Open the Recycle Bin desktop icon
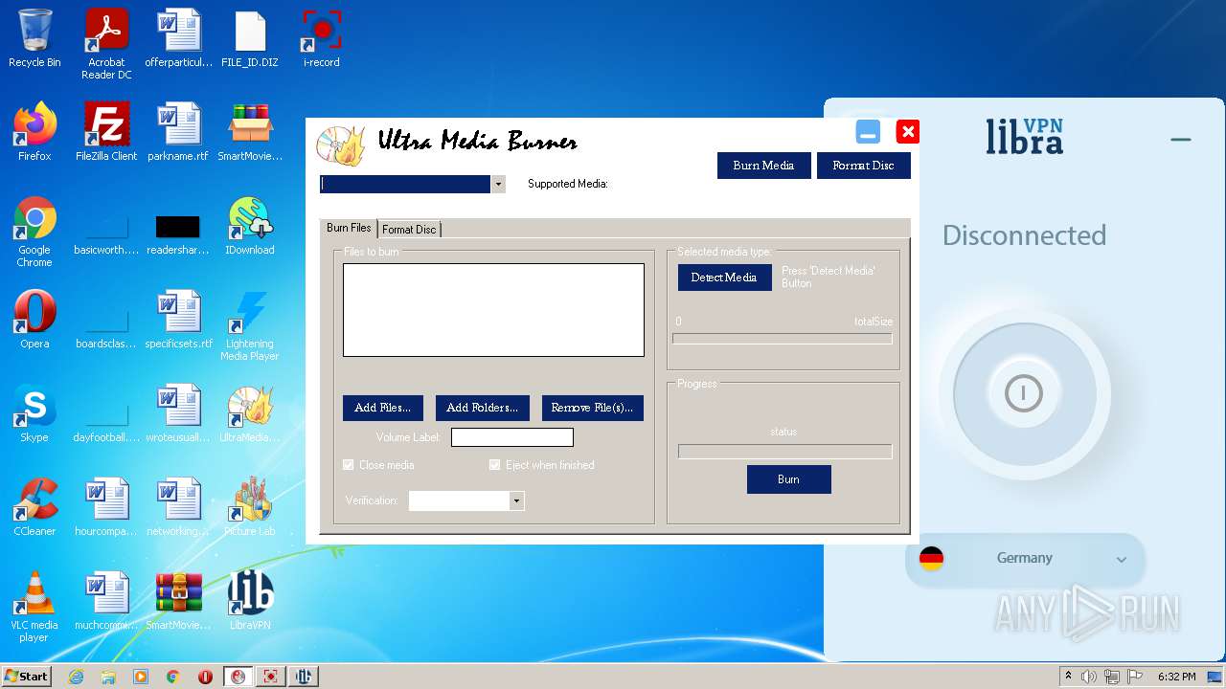 point(34,38)
